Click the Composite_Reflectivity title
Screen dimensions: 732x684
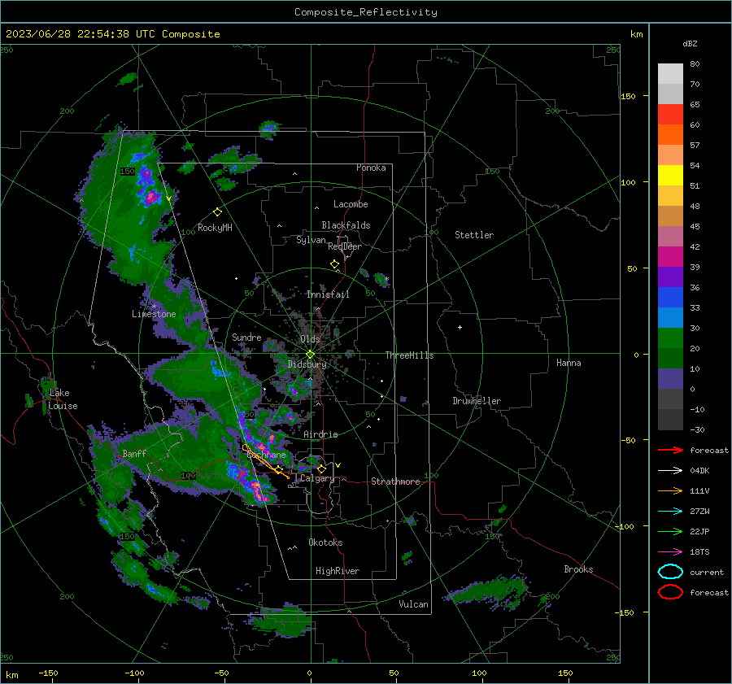pos(366,12)
